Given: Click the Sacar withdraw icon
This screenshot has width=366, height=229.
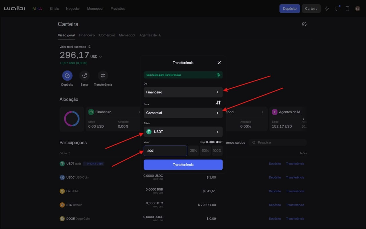Looking at the screenshot, I should (84, 76).
